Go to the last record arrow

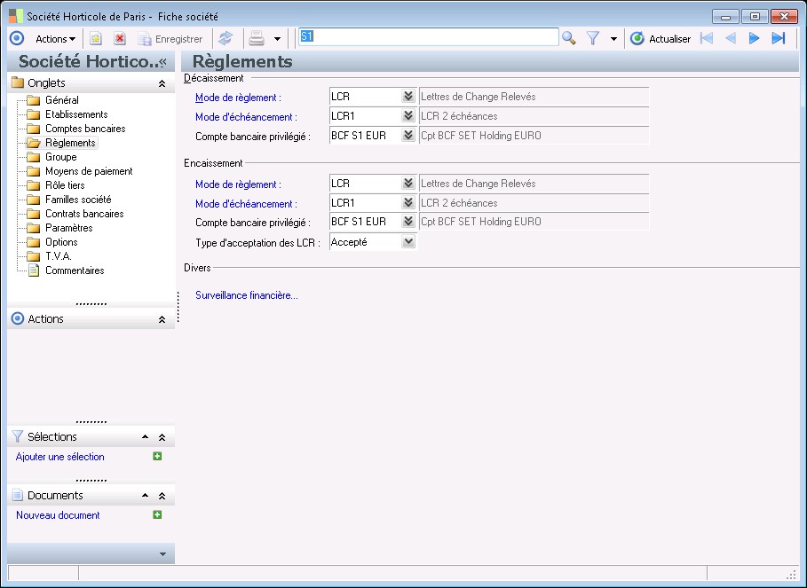(x=779, y=38)
